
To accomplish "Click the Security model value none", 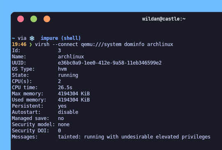I will click(x=64, y=125).
